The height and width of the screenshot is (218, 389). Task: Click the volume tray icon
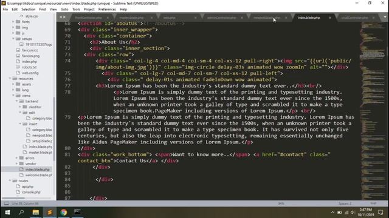point(353,213)
